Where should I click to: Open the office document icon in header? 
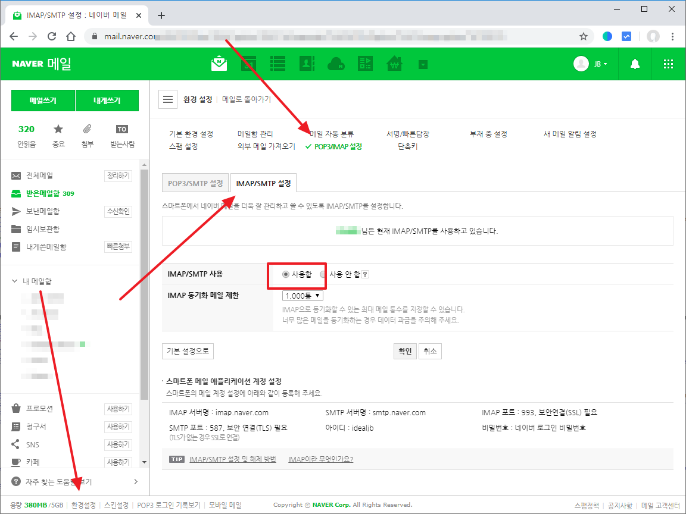tap(365, 64)
